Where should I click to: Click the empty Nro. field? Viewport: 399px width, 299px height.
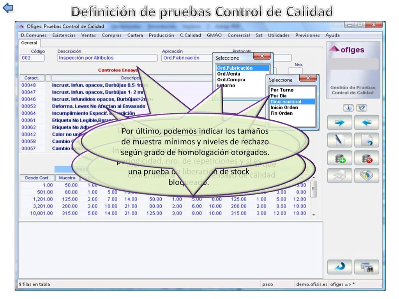pos(295,71)
